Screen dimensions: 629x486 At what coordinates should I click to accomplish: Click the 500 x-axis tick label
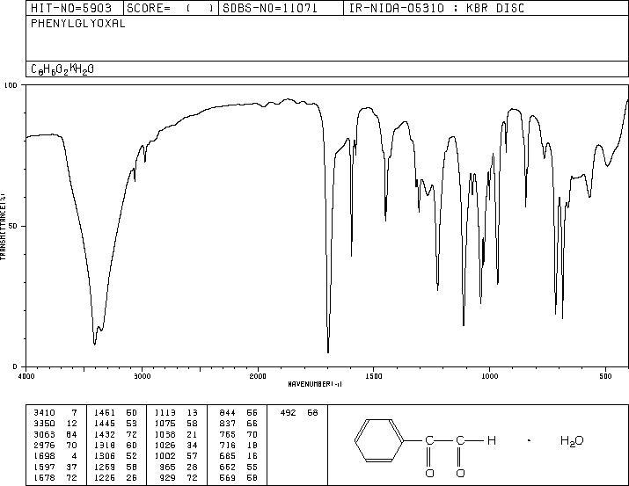(605, 376)
